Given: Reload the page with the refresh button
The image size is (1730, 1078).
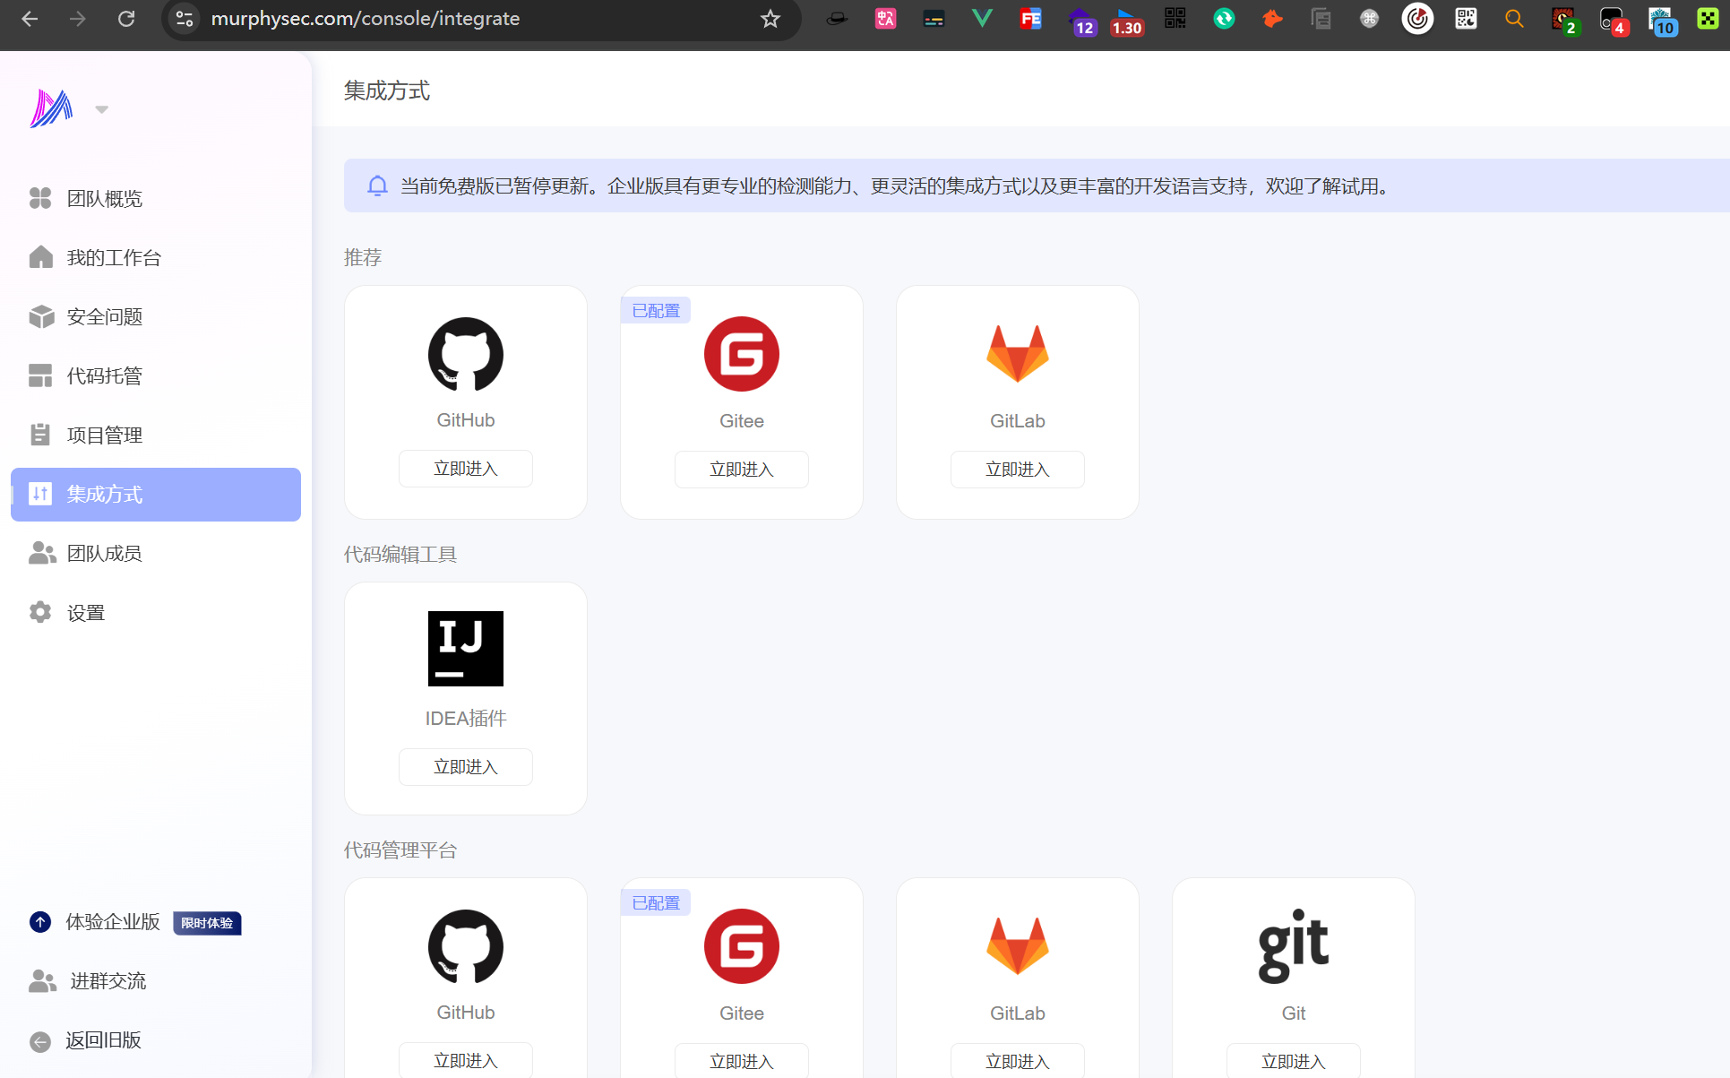Looking at the screenshot, I should (126, 19).
